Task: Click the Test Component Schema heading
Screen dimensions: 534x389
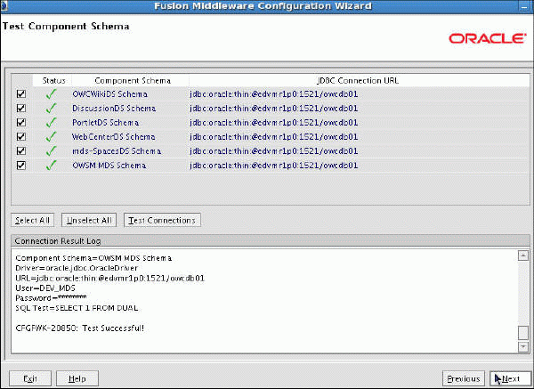Action: pos(66,26)
